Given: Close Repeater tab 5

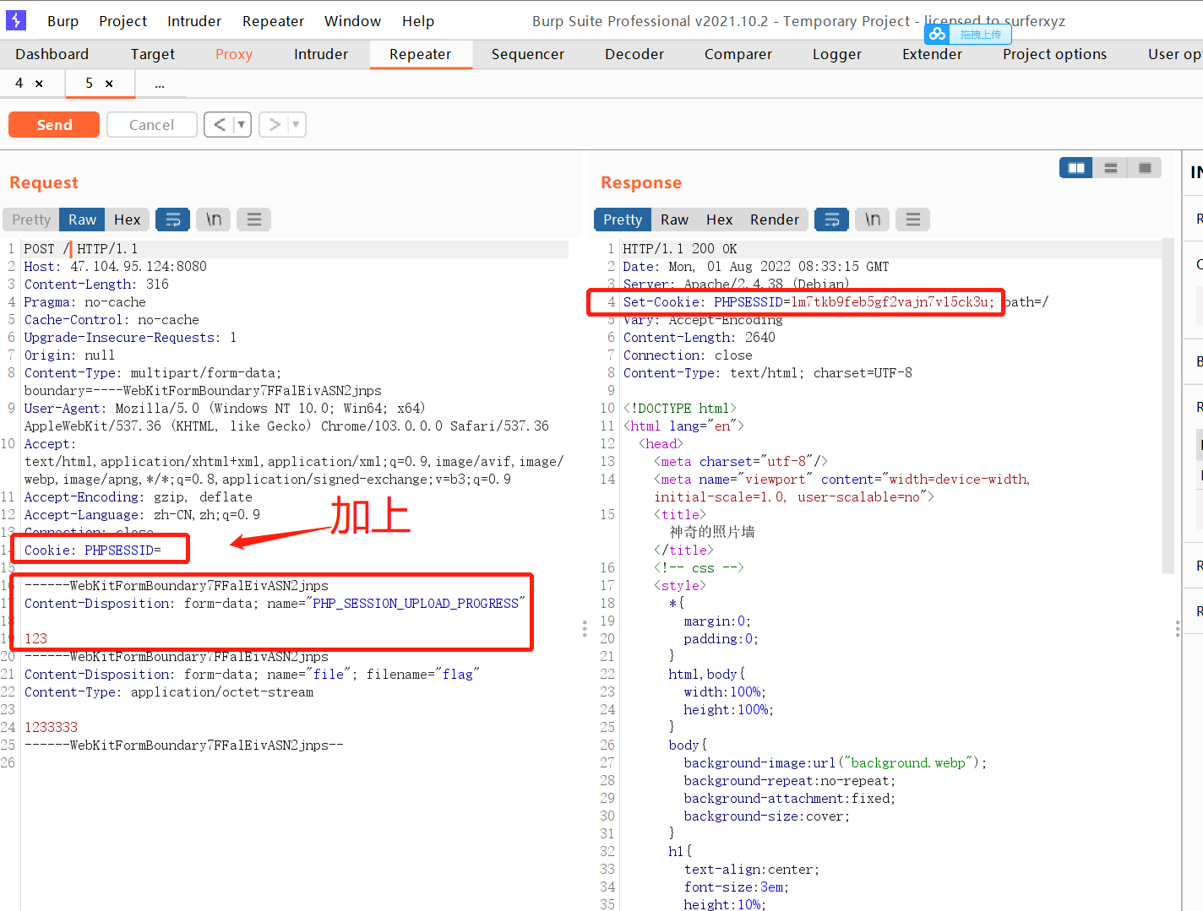Looking at the screenshot, I should click(x=109, y=84).
